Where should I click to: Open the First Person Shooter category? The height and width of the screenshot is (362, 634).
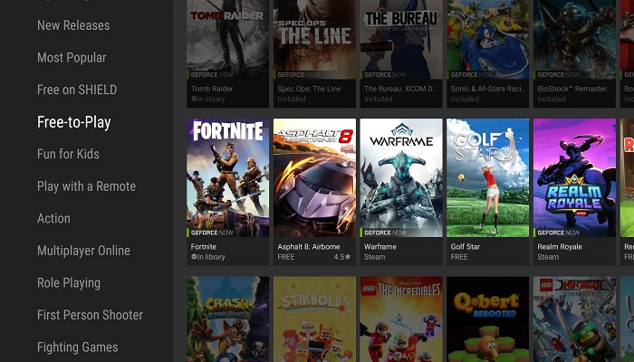coord(90,315)
